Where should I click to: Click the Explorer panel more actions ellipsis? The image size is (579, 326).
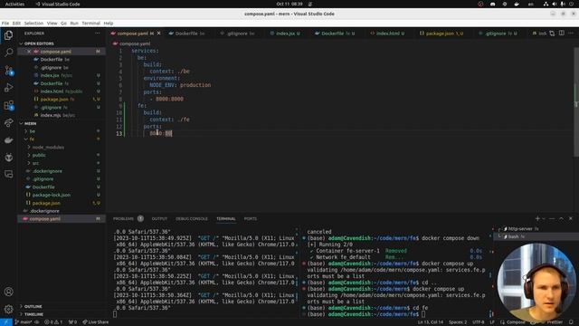click(97, 34)
